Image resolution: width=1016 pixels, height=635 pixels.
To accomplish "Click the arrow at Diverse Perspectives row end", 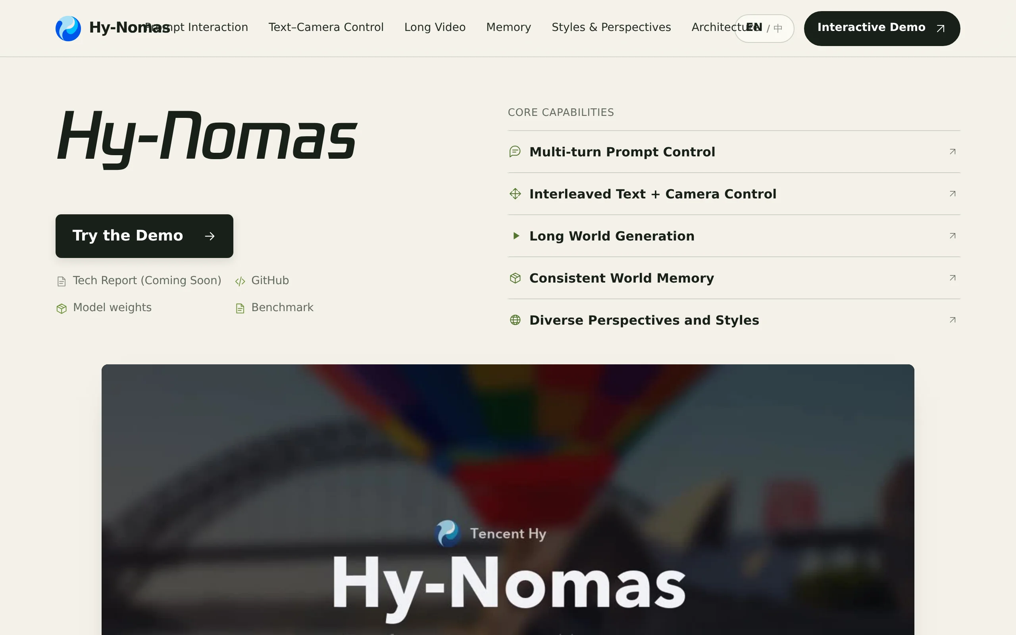I will point(952,319).
